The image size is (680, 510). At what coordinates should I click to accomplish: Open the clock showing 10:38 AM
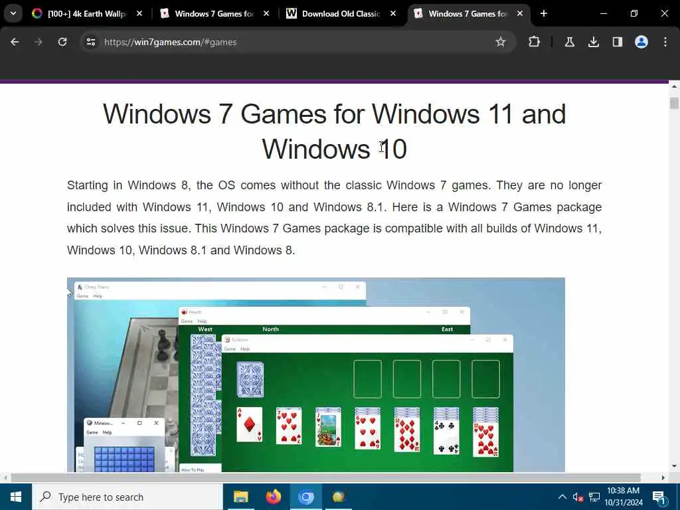tap(624, 497)
